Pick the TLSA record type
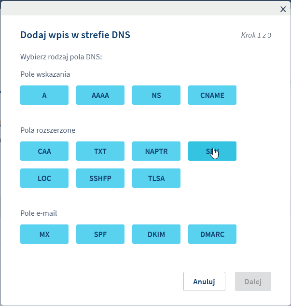The image size is (291, 306). (156, 178)
